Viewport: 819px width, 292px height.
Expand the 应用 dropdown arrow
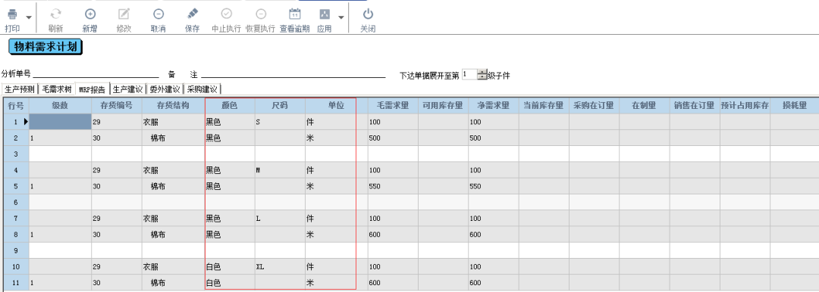(341, 17)
